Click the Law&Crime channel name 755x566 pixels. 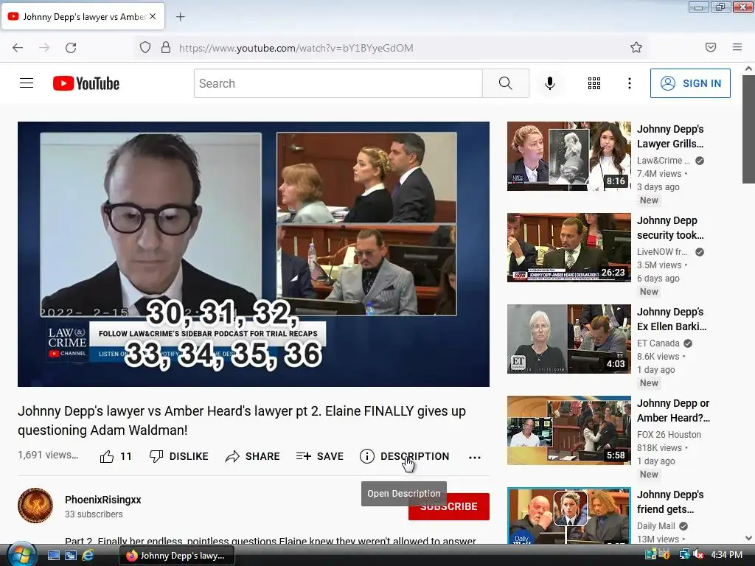(x=664, y=160)
